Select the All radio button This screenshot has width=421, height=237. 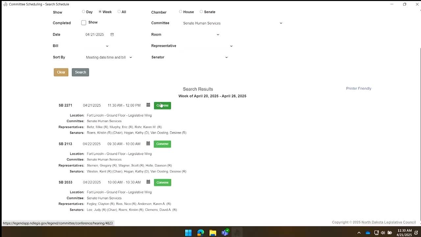[x=119, y=12]
